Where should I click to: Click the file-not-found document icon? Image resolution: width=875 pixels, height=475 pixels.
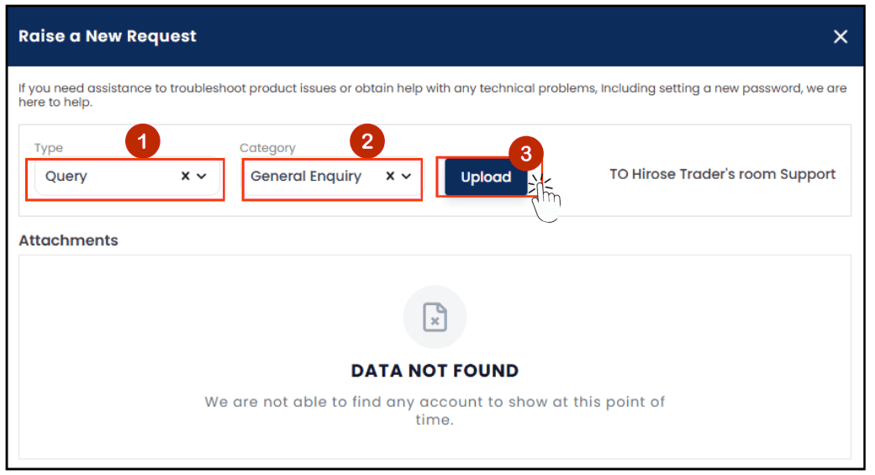[x=435, y=317]
